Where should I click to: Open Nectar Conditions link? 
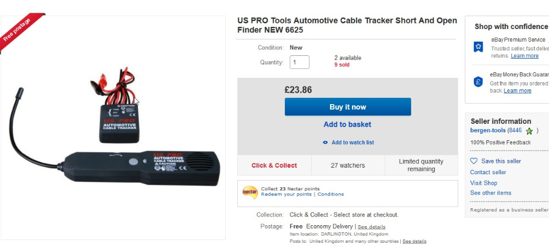click(x=330, y=194)
